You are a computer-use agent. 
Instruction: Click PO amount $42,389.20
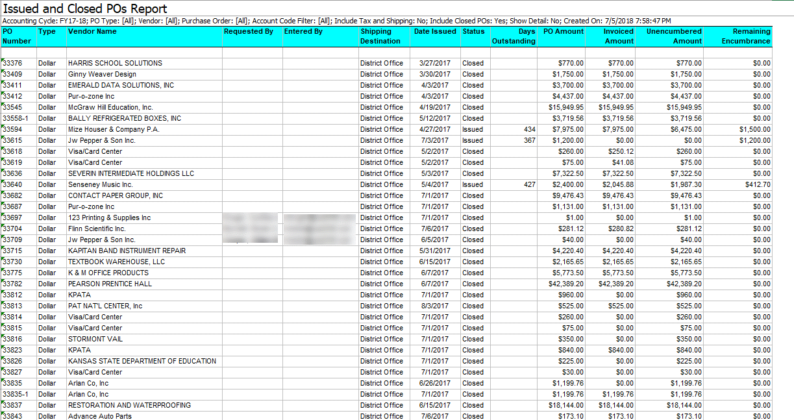tap(566, 284)
